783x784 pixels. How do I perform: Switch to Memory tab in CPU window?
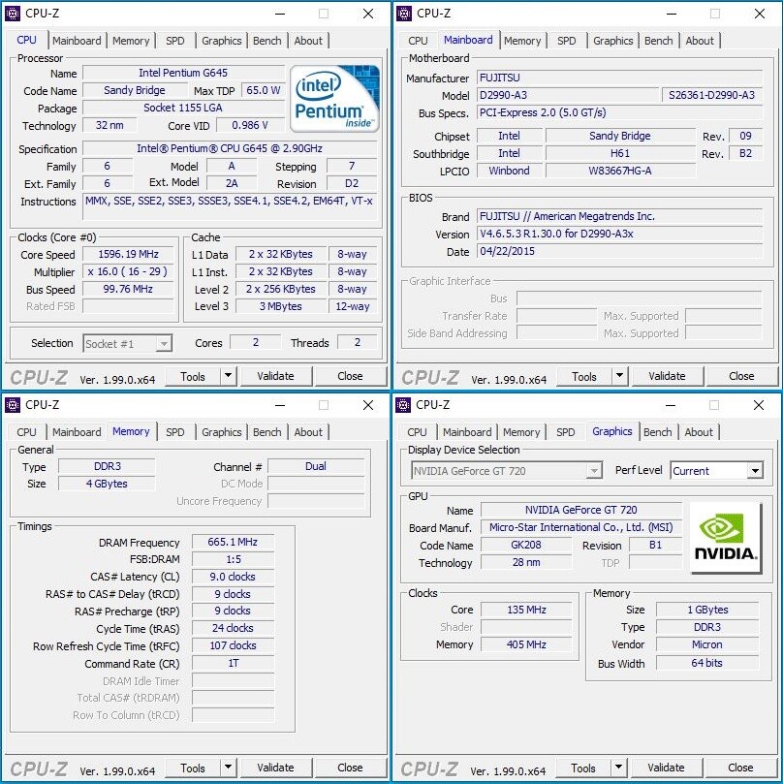click(131, 41)
